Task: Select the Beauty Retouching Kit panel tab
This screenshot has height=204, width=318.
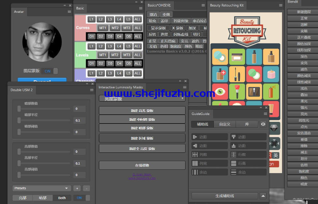Action: point(227,5)
